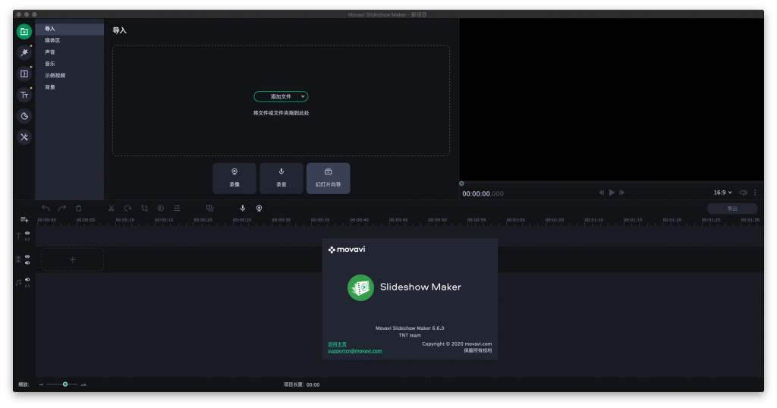This screenshot has height=408, width=777.
Task: Open the Transition Wizard toolbar icon
Action: tap(209, 208)
